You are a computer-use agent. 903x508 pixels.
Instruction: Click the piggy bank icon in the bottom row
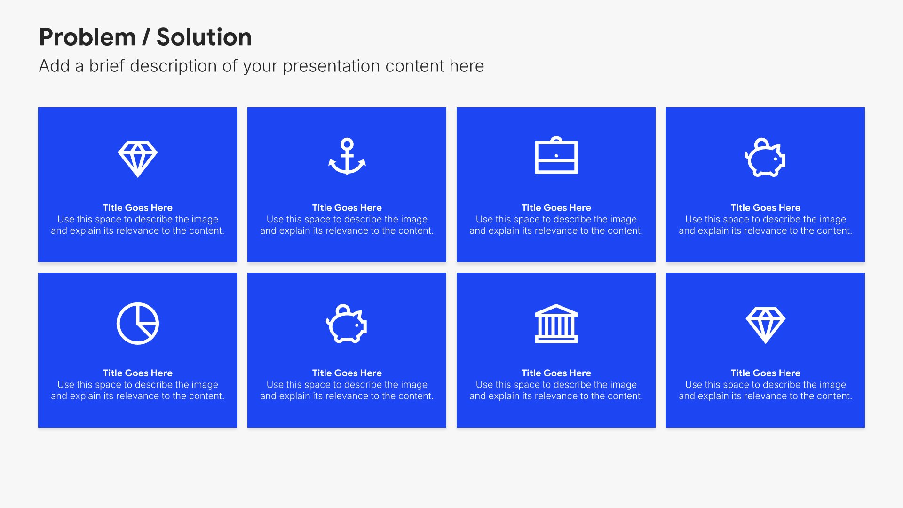(347, 324)
